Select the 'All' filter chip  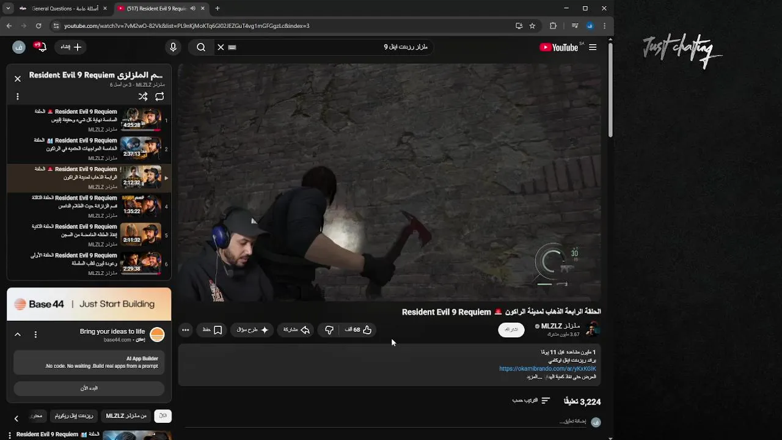click(163, 416)
